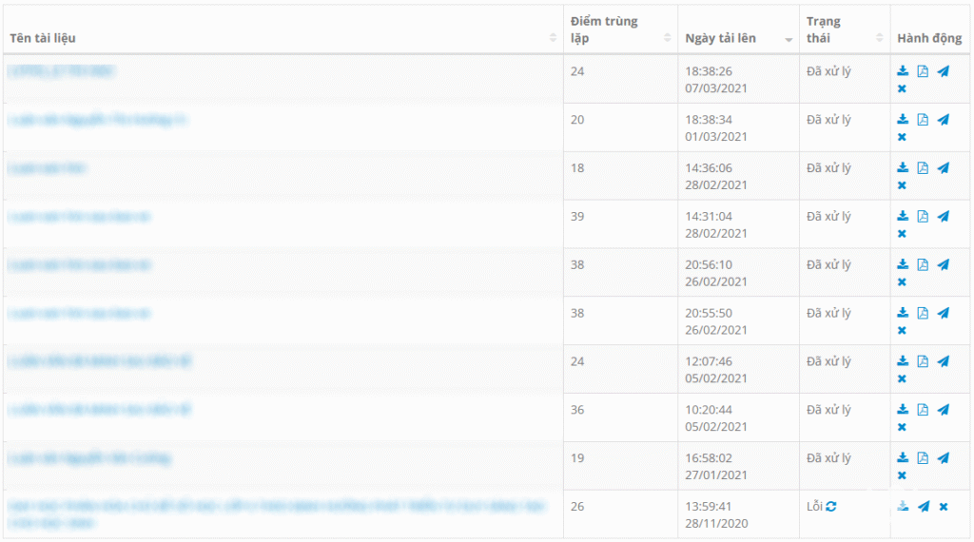The image size is (974, 542).
Task: Delete the failed document from 28/11/2020
Action: pyautogui.click(x=944, y=507)
